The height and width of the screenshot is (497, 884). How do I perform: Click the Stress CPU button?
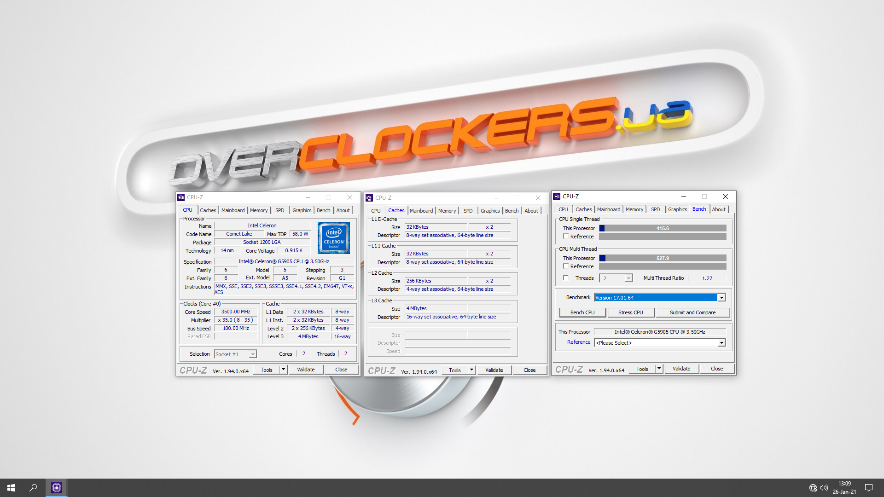630,312
